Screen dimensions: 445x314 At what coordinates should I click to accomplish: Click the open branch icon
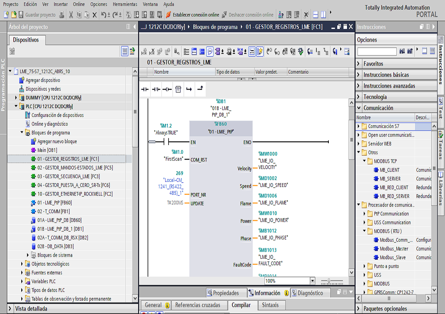[x=189, y=90]
